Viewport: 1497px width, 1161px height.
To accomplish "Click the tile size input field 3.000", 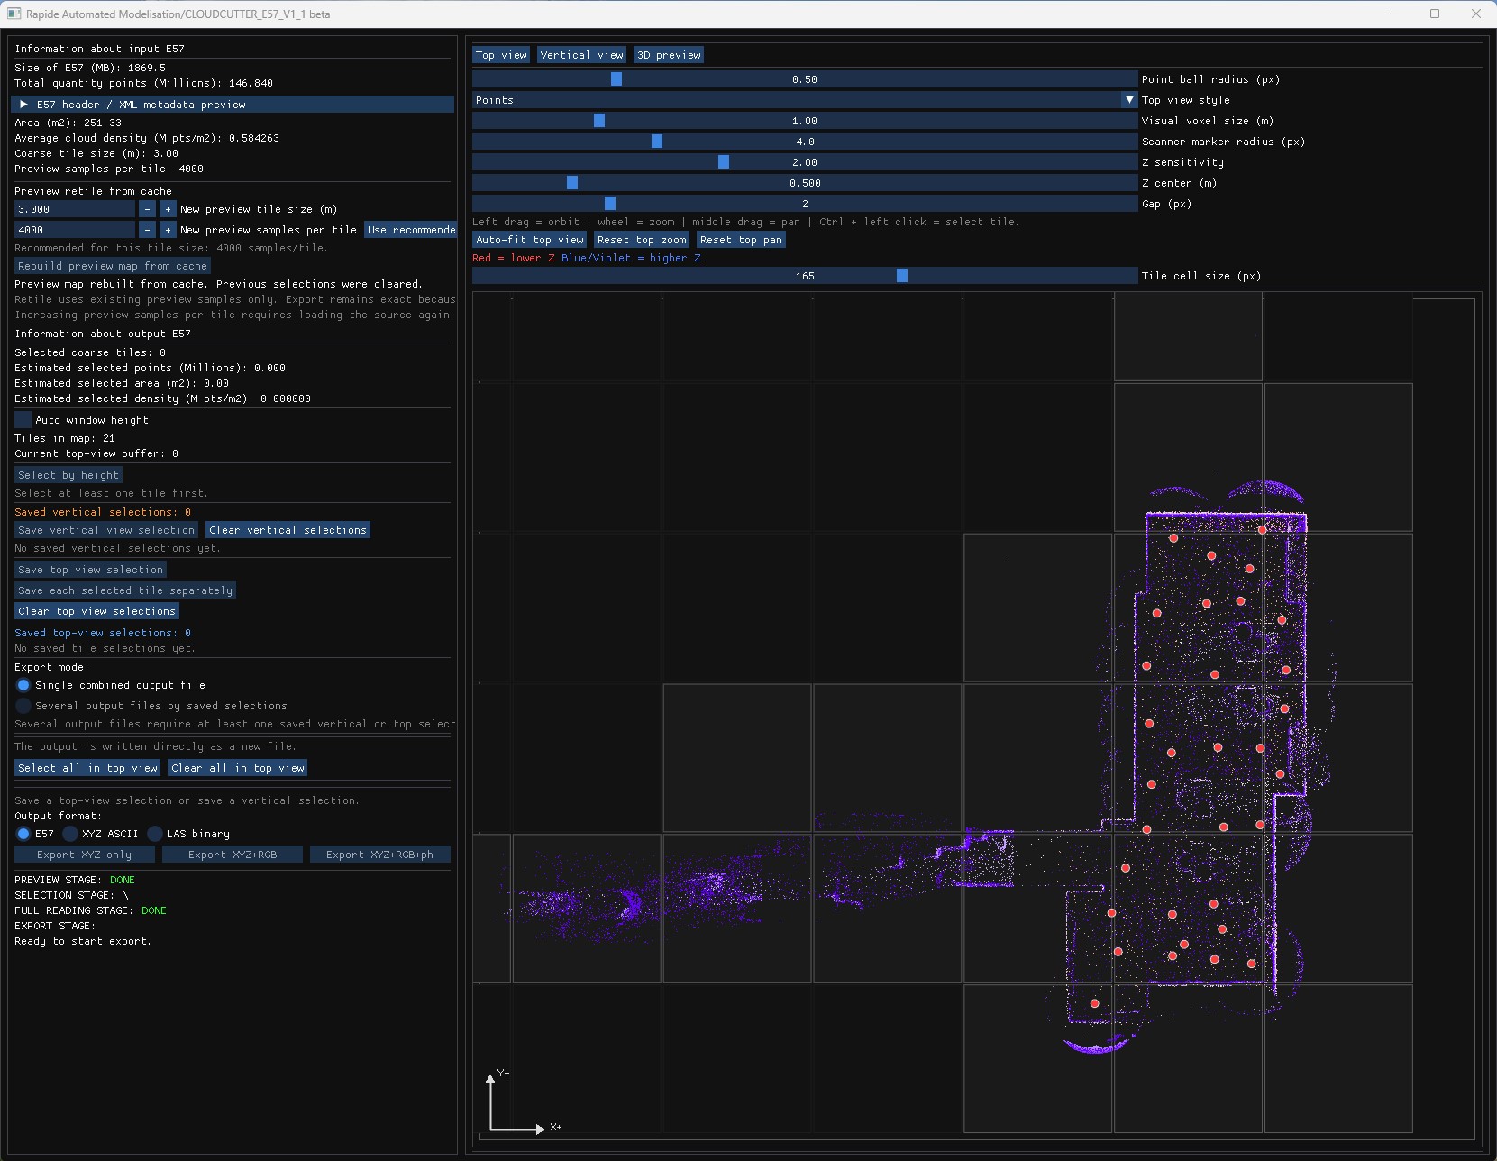I will [75, 209].
